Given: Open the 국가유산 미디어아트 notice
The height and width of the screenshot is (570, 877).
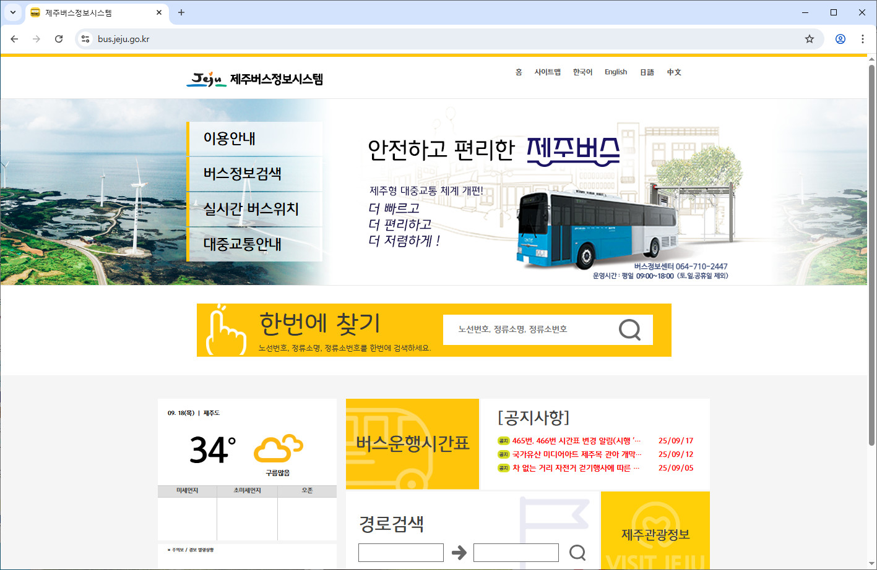Looking at the screenshot, I should pyautogui.click(x=577, y=454).
